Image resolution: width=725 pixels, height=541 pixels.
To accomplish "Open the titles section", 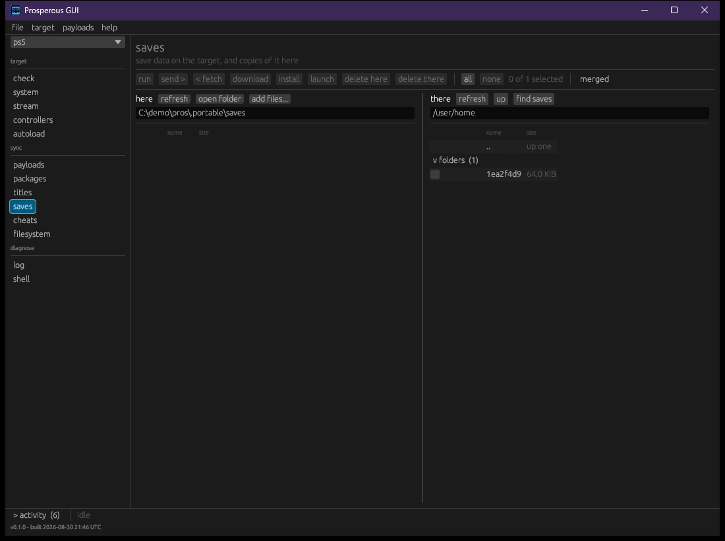I will click(22, 193).
